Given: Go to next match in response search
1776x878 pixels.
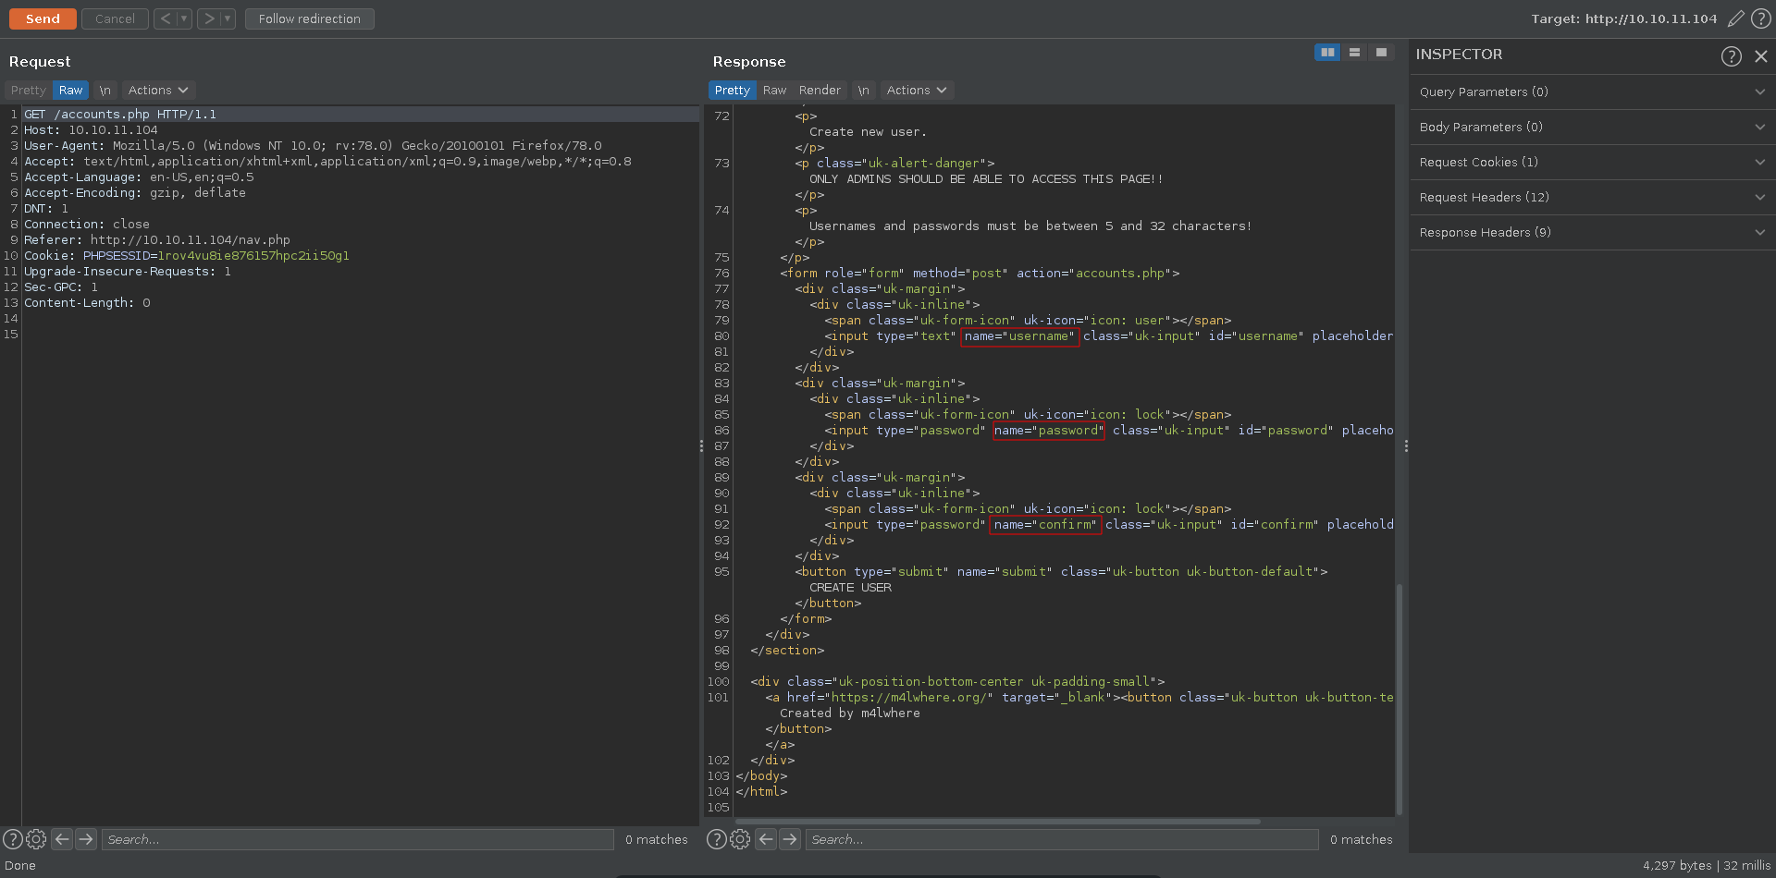Looking at the screenshot, I should click(x=789, y=839).
